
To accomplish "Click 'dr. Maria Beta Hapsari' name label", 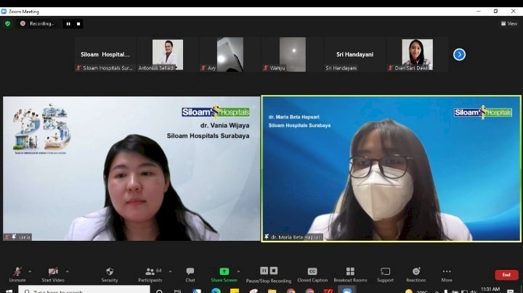I will point(296,237).
